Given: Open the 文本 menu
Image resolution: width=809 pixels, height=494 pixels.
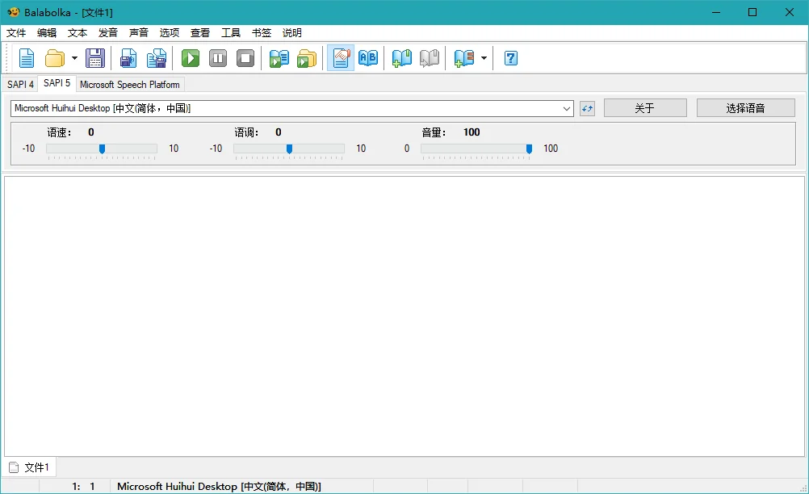Looking at the screenshot, I should pyautogui.click(x=78, y=33).
